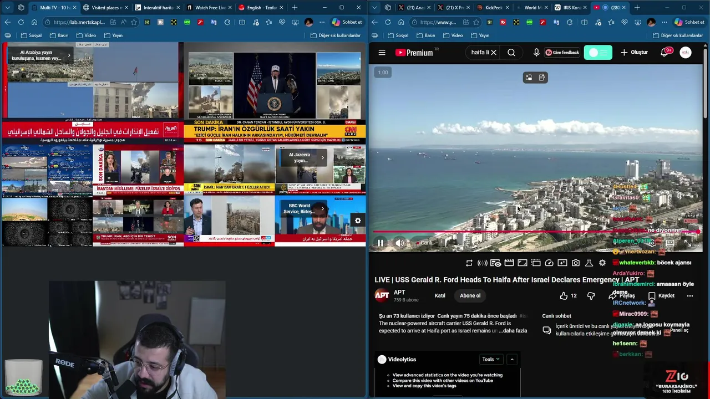Clear the 'haifa li' search text
Viewport: 710px width, 399px height.
[x=494, y=53]
